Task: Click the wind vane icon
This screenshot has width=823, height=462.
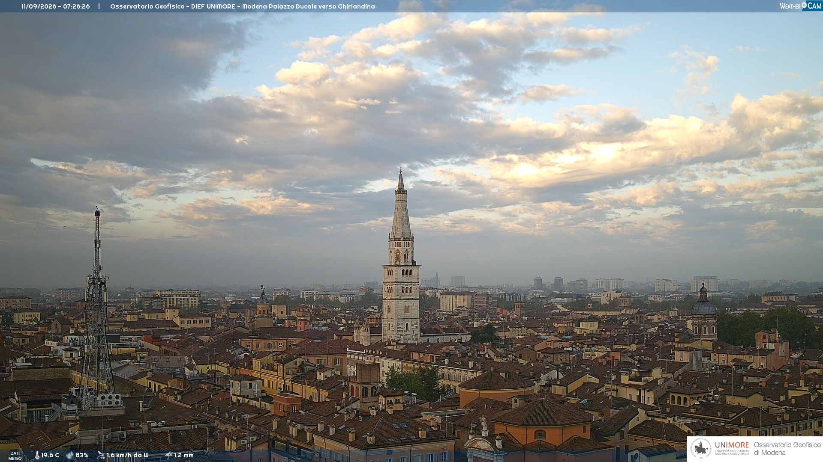Action: (x=101, y=455)
